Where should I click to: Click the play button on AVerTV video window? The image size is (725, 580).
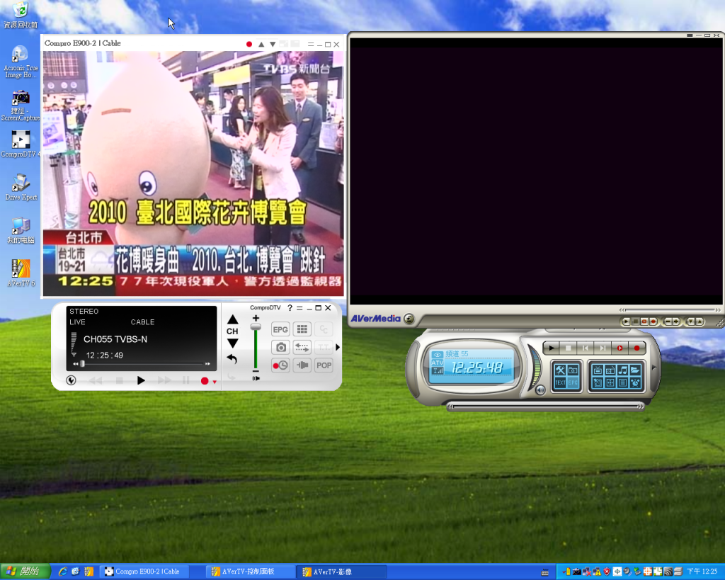[626, 322]
